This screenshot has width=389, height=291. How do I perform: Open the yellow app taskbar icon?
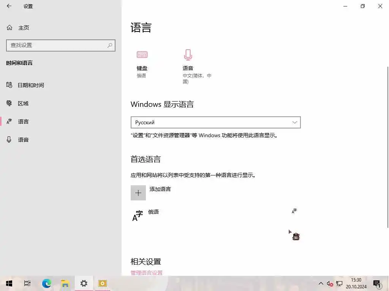click(x=102, y=283)
